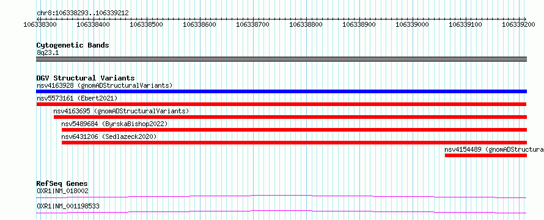Click the short red nsv4154489 variant bar
The height and width of the screenshot is (220, 544).
[x=486, y=155]
